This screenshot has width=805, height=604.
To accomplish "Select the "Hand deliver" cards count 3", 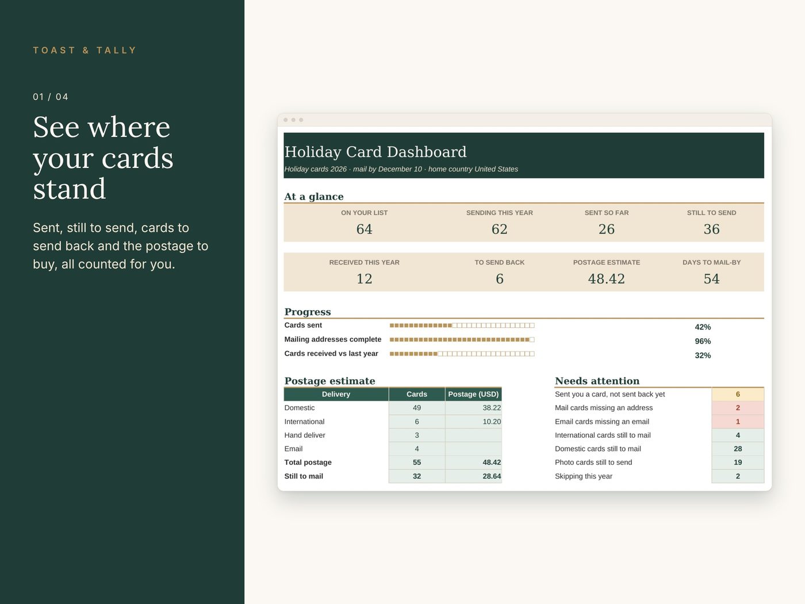I will pyautogui.click(x=417, y=435).
